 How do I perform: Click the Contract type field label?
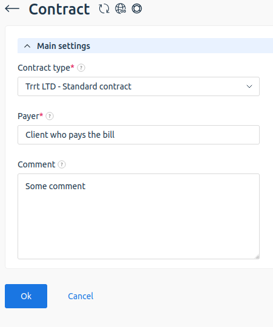pyautogui.click(x=46, y=68)
